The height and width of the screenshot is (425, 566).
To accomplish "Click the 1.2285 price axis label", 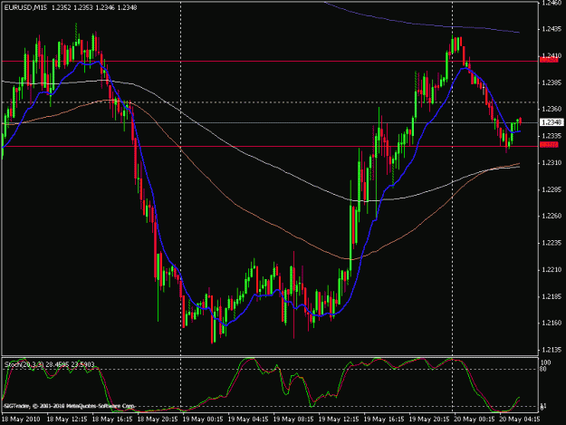I will tap(552, 189).
